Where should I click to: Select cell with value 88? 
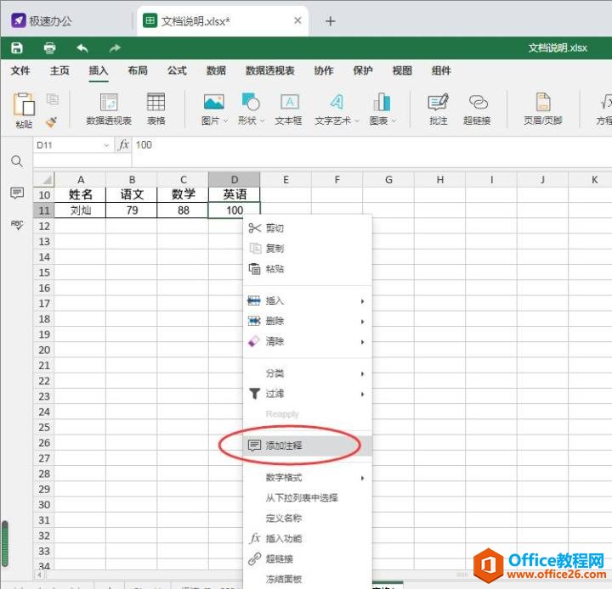point(183,210)
